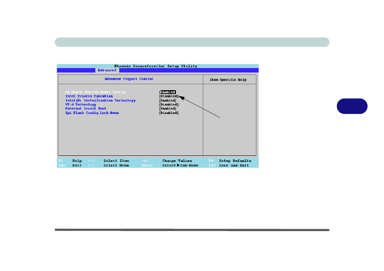Click Change Values legend text

point(177,161)
